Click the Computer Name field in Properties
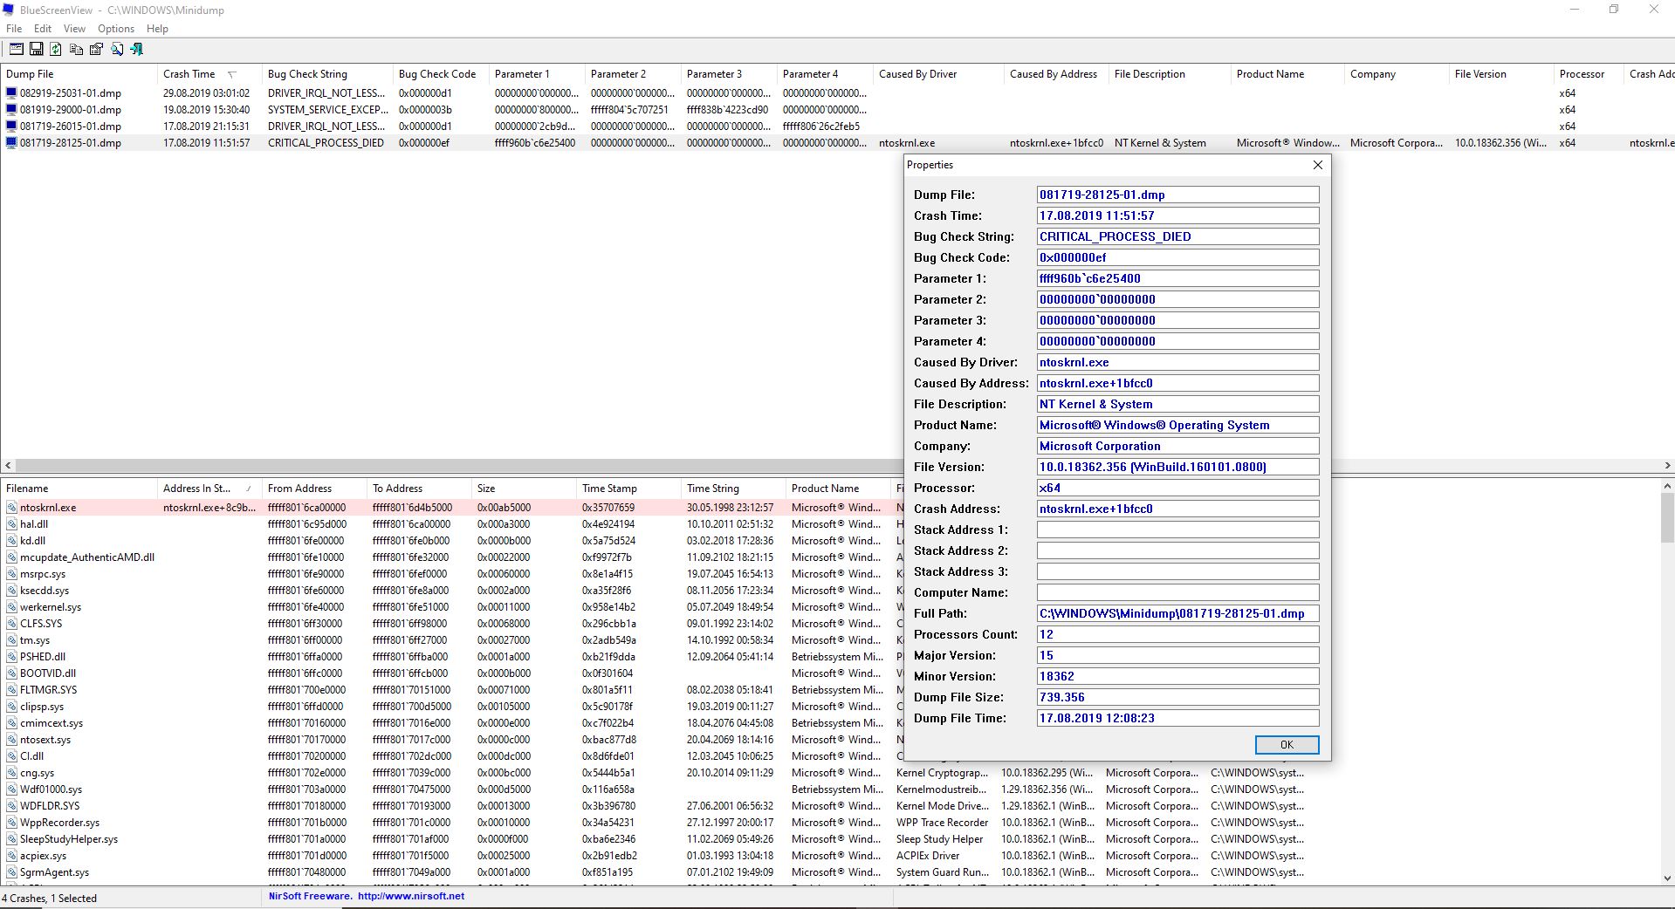This screenshot has height=909, width=1675. pyautogui.click(x=1177, y=592)
